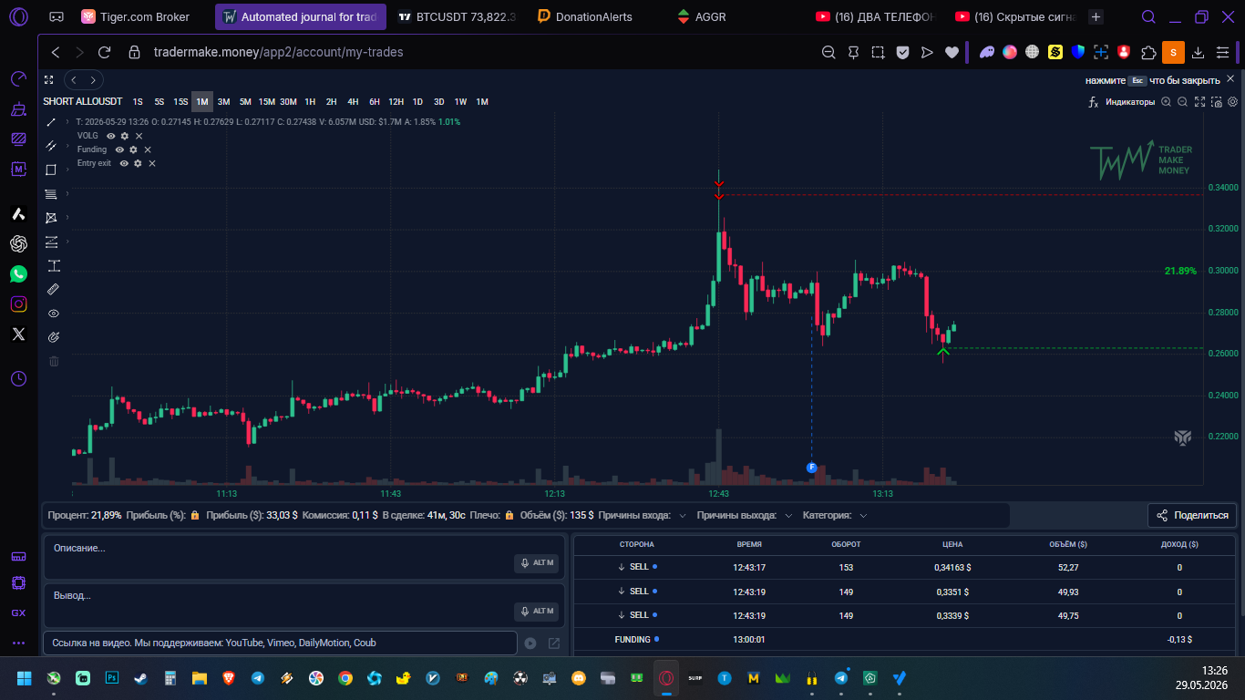This screenshot has height=700, width=1245.
Task: Open Funding indicator settings gear
Action: tap(133, 149)
